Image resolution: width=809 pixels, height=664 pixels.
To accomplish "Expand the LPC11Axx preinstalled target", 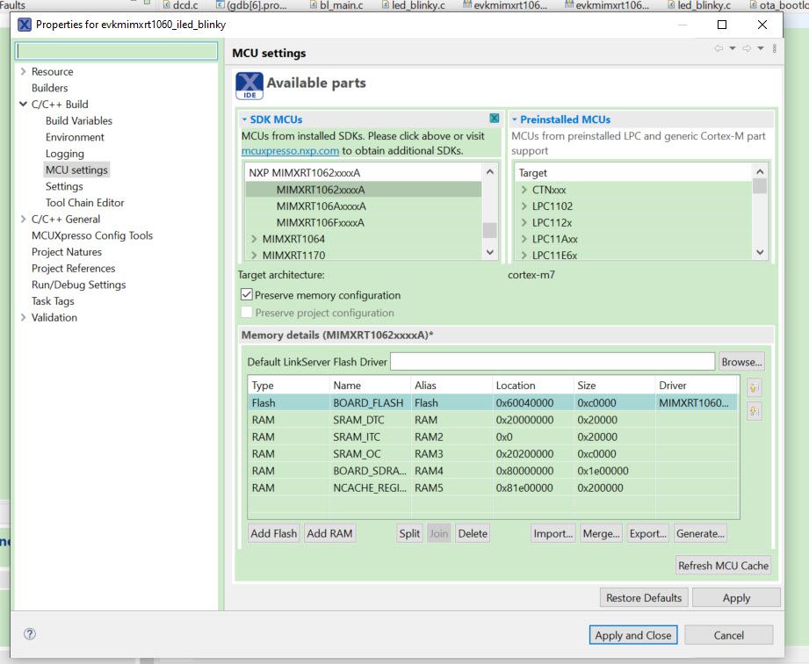I will point(524,239).
